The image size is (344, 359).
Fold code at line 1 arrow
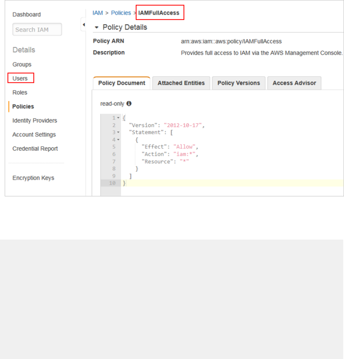[118, 118]
